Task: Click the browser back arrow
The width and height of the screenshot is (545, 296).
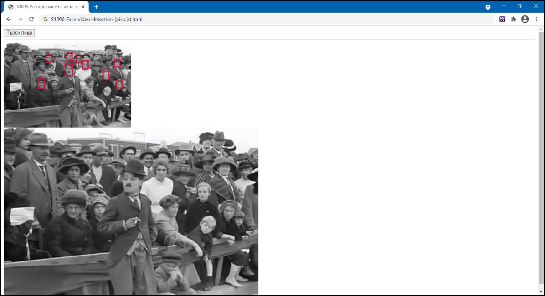Action: 9,19
